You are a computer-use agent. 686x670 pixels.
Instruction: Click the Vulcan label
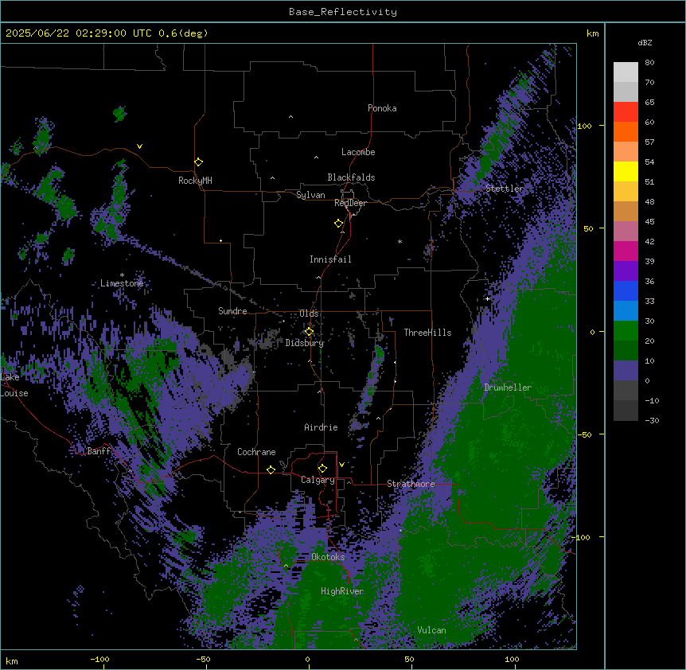pyautogui.click(x=431, y=630)
